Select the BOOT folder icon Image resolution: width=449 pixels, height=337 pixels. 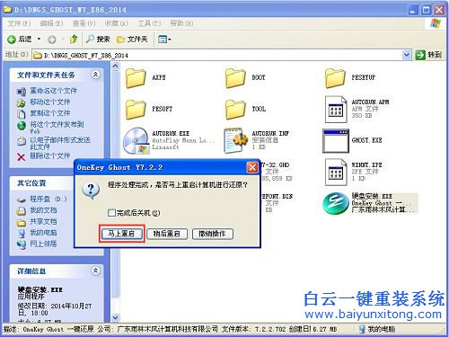point(235,78)
